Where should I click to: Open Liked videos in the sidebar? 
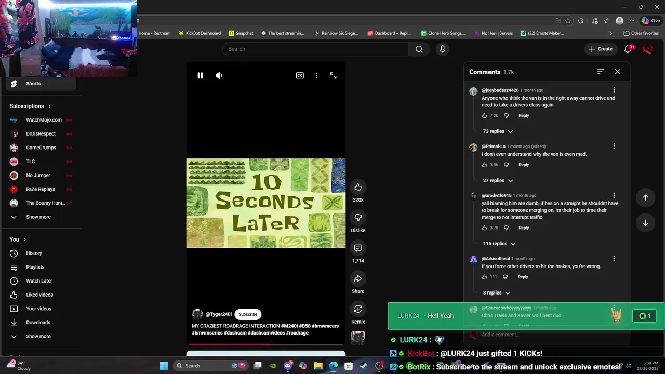[41, 295]
